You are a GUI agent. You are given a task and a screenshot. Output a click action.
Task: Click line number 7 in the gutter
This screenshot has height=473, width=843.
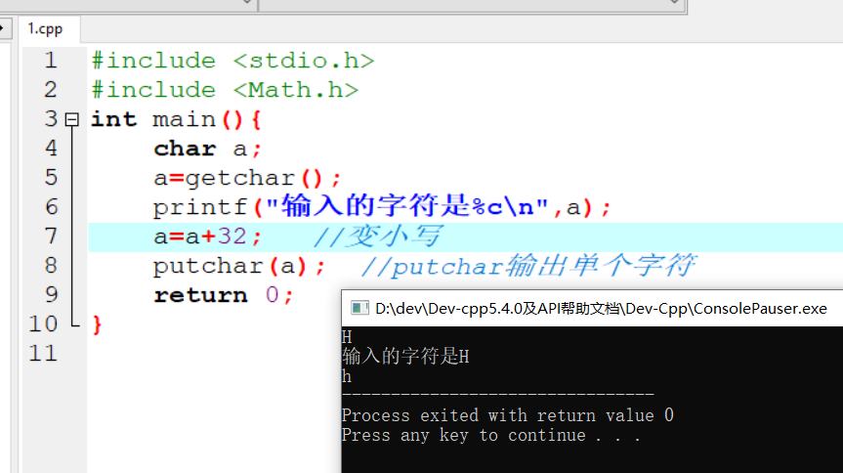51,236
